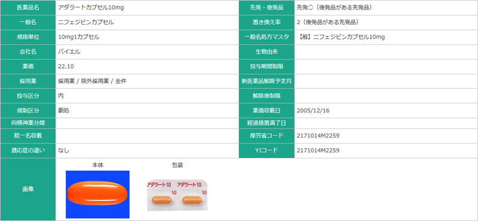Click the 生物由来 header cell
478x221 pixels.
(267, 52)
